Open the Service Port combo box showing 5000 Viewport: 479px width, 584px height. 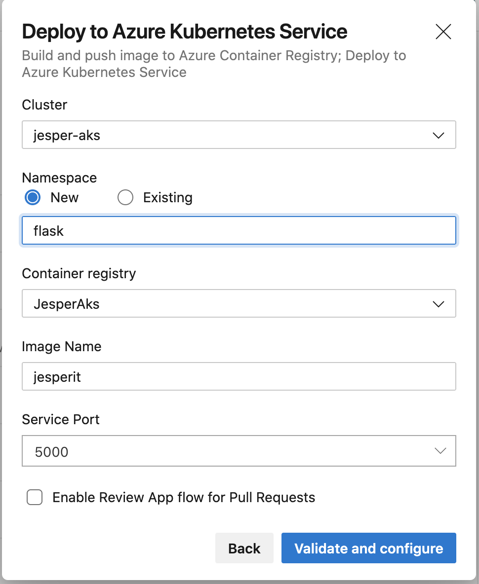tap(239, 451)
